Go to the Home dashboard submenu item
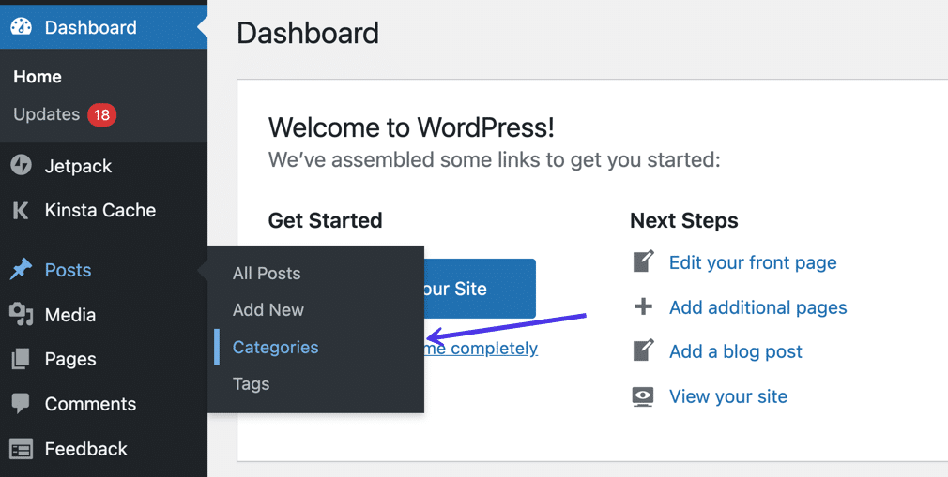 pyautogui.click(x=38, y=77)
